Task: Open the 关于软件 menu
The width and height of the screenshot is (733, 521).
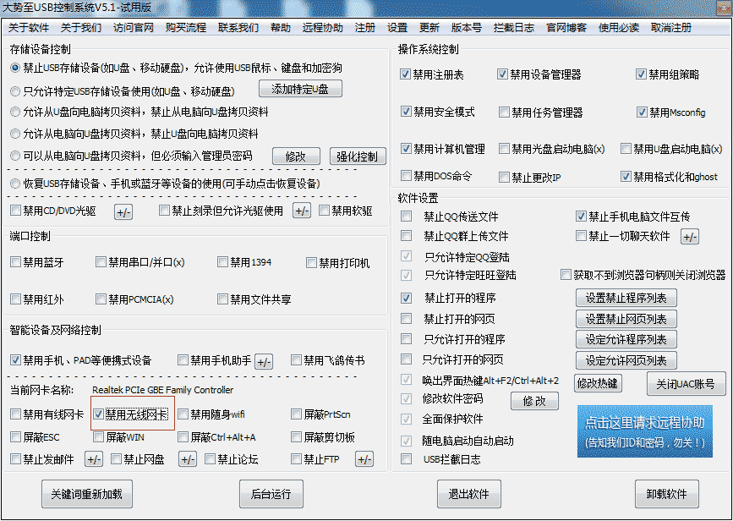Action: tap(29, 27)
